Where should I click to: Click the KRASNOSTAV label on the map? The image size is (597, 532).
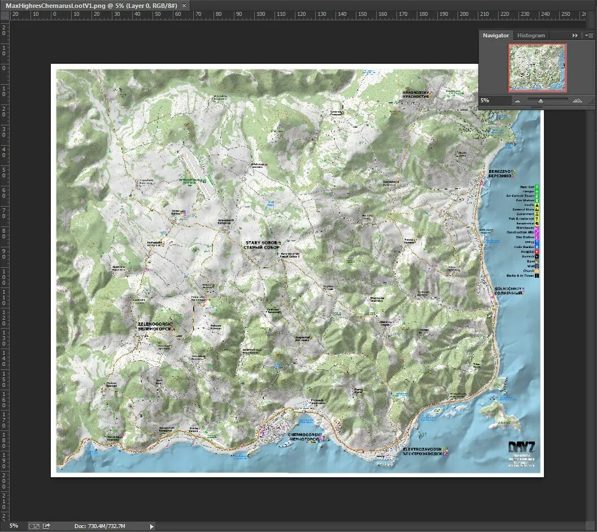tap(416, 93)
